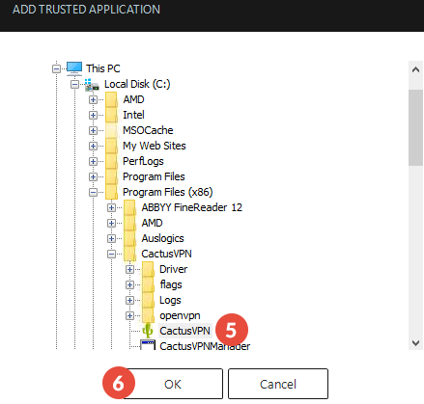Select the "Local Disk (C:)" label
This screenshot has height=404, width=424.
[137, 84]
